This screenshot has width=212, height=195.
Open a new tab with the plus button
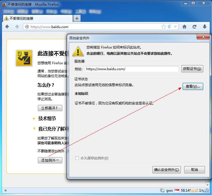pos(77,19)
